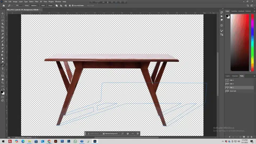Select the Clone Stamp tool
Viewport: 256px width, 144px height.
tap(3, 45)
